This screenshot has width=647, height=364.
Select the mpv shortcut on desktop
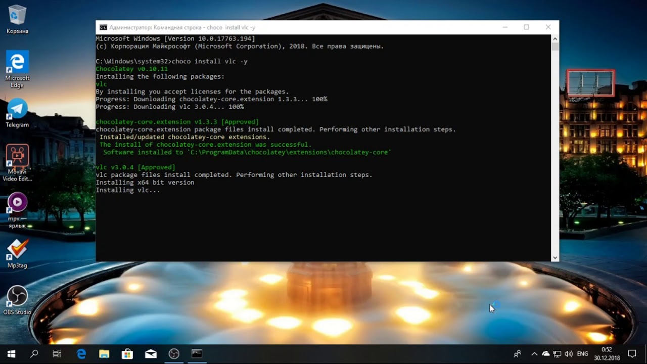(x=17, y=211)
